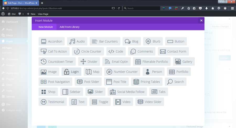Open the browser downloads arrow
Image resolution: width=236 pixels, height=128 pixels.
click(207, 8)
